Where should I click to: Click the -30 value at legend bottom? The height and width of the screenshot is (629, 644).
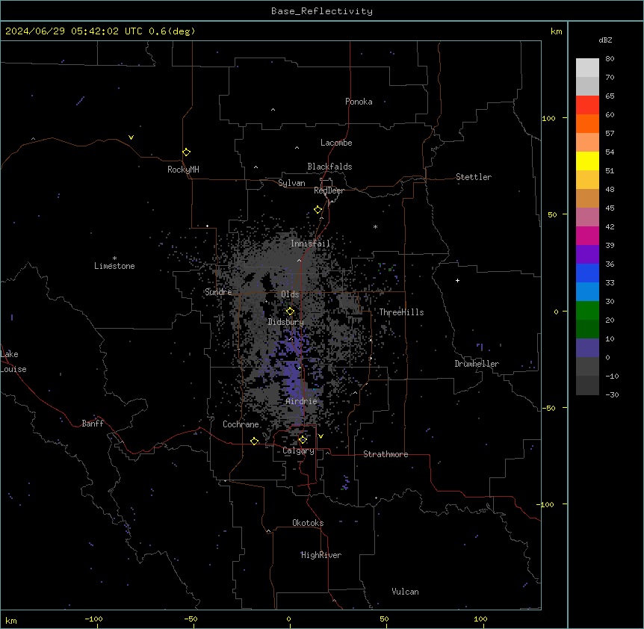612,394
